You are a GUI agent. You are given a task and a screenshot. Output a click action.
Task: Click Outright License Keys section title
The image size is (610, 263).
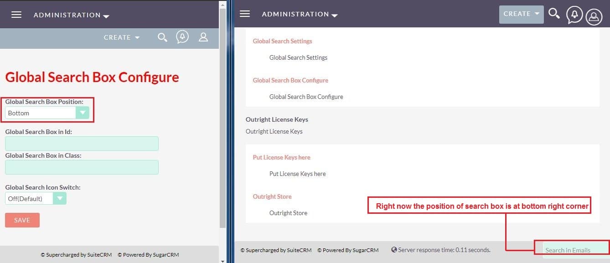(x=277, y=119)
